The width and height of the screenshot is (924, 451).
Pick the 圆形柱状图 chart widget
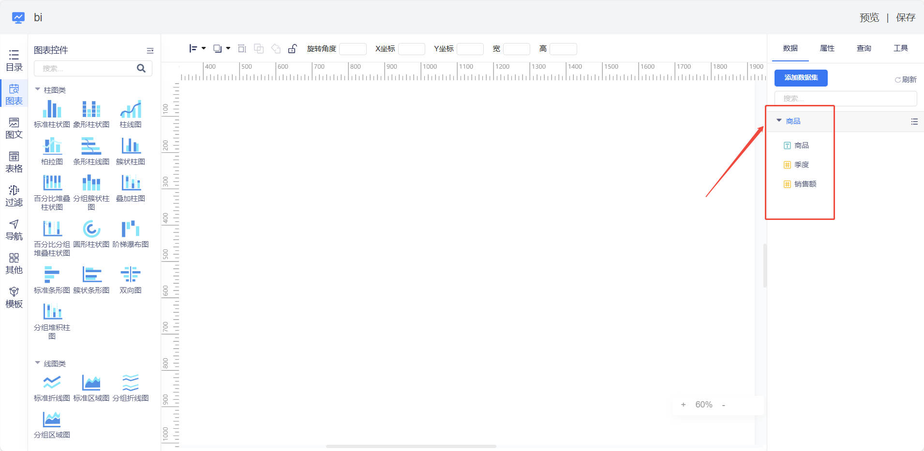pyautogui.click(x=91, y=229)
